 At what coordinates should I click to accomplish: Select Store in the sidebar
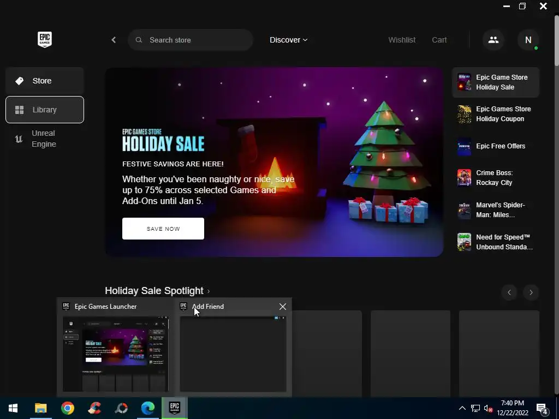pyautogui.click(x=45, y=81)
